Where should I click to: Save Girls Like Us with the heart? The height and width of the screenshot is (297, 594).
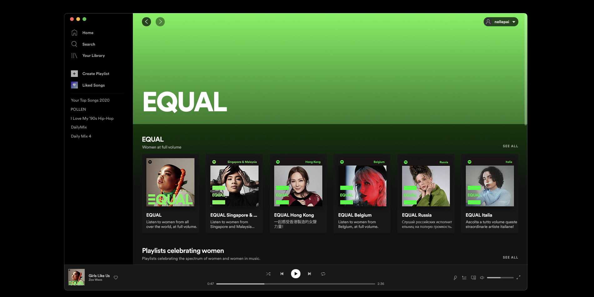(116, 277)
